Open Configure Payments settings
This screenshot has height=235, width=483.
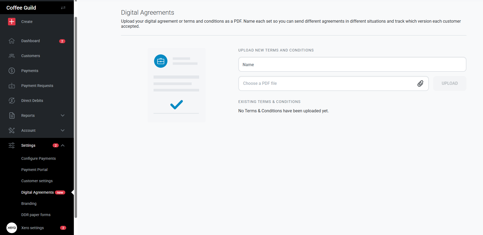(38, 158)
